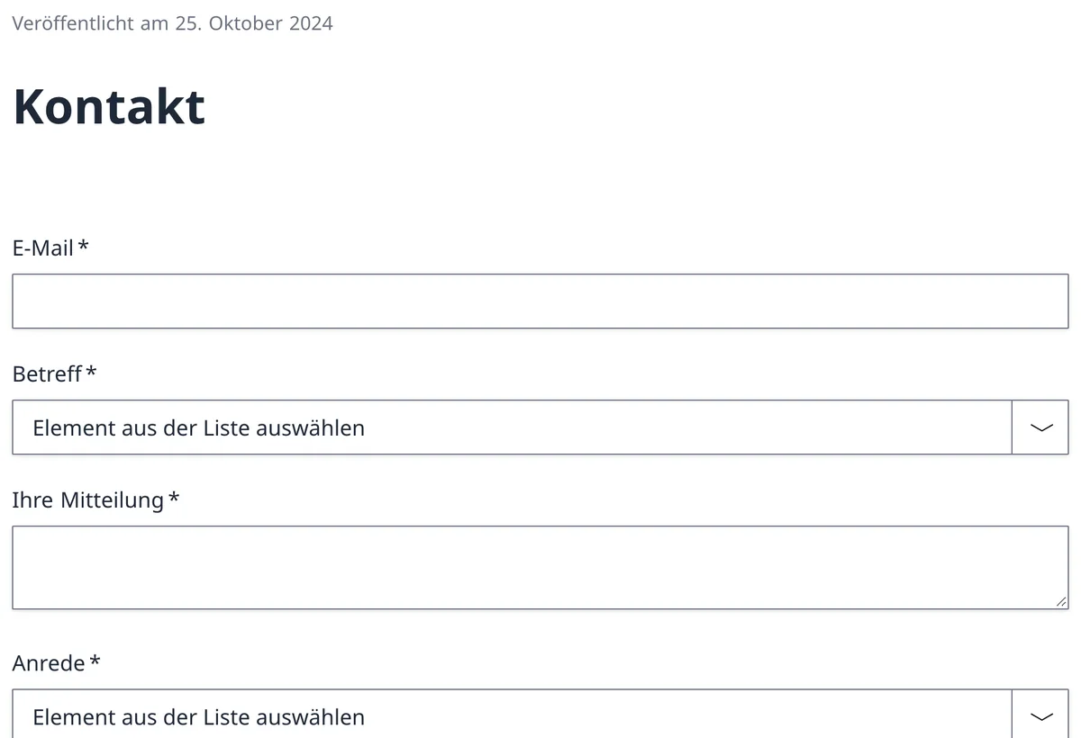Click the Veröffentlicht publication date text
Screen dimensions: 1081x738
(173, 23)
